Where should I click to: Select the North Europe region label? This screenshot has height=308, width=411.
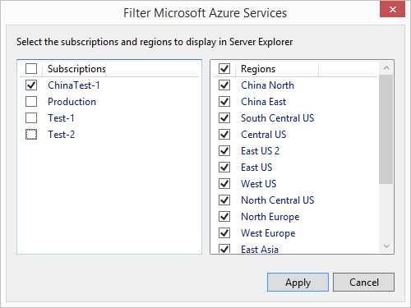[x=270, y=217]
